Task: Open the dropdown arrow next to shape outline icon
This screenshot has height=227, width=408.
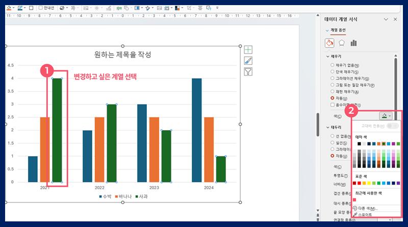Action: point(24,8)
